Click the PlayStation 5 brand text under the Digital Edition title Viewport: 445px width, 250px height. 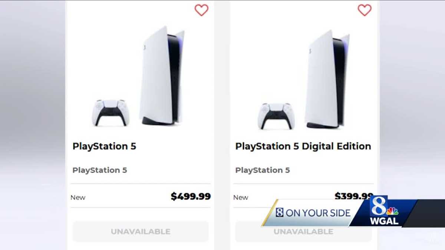click(x=262, y=170)
